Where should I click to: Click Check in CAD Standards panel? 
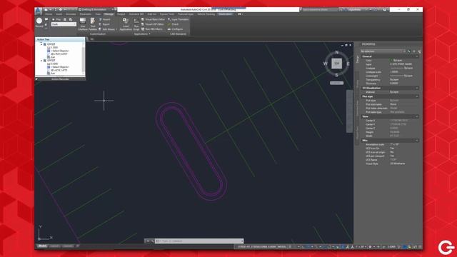pos(173,24)
